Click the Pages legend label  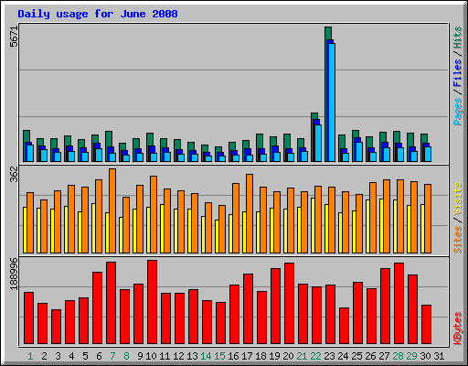[458, 112]
